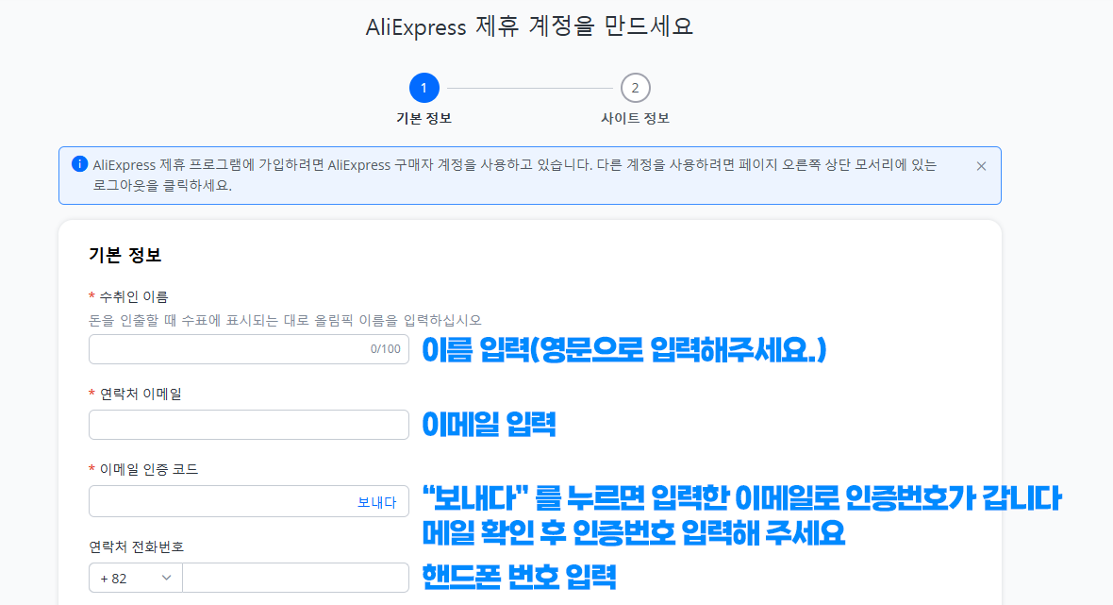This screenshot has width=1113, height=605.
Task: Click the 사이트 정보 step label
Action: tap(636, 119)
